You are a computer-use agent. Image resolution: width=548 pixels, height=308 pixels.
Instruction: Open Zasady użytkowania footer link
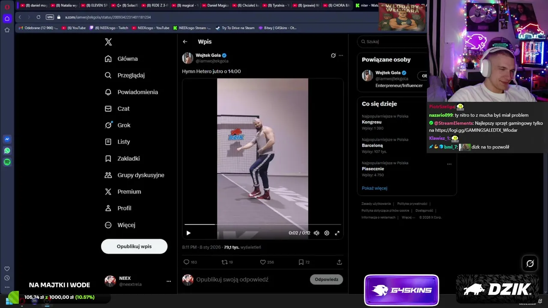(376, 204)
